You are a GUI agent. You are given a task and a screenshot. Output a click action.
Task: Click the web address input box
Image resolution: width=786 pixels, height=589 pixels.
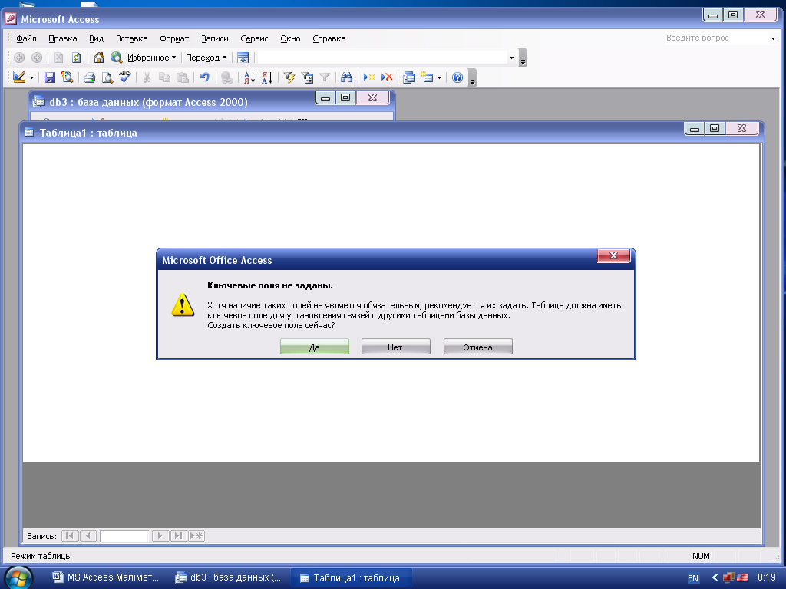(382, 58)
